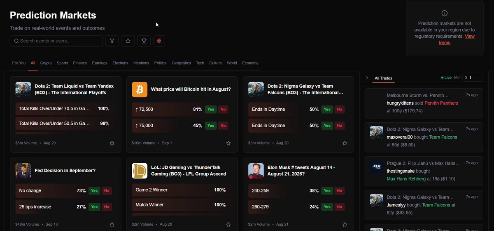Open the Politics tab
The height and width of the screenshot is (231, 494).
[x=160, y=63]
